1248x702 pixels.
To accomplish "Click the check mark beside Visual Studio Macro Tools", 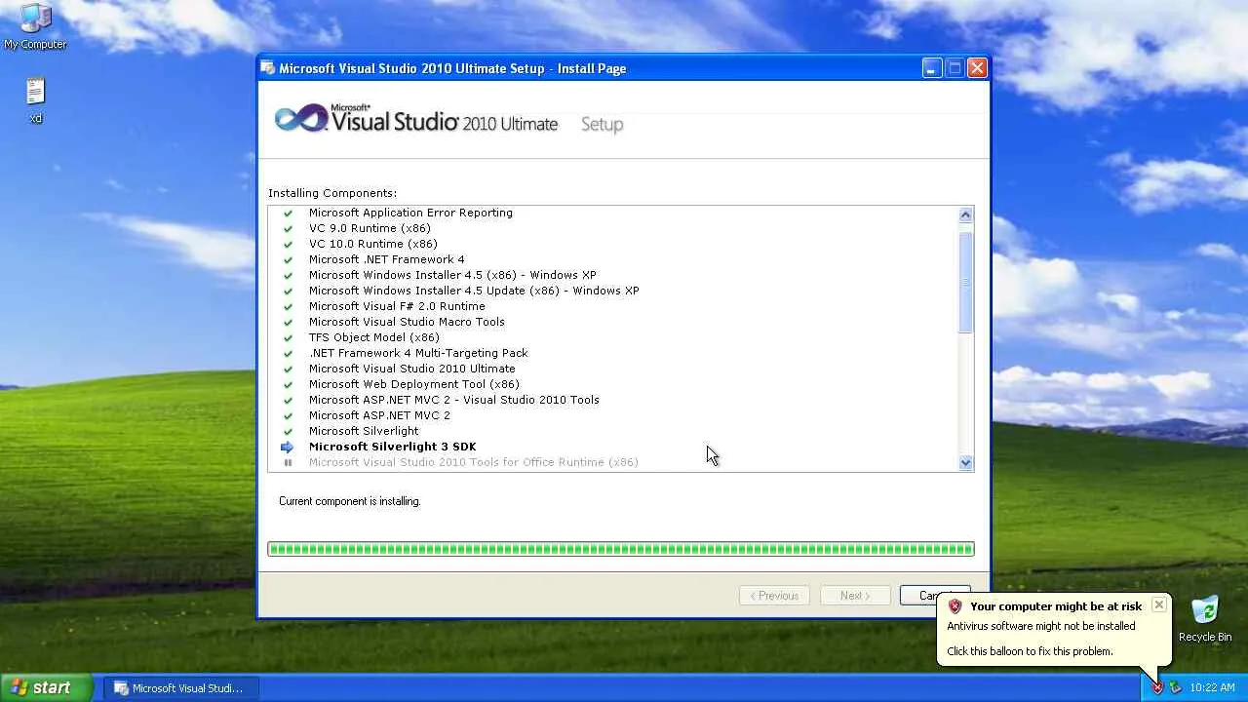I will [x=287, y=322].
